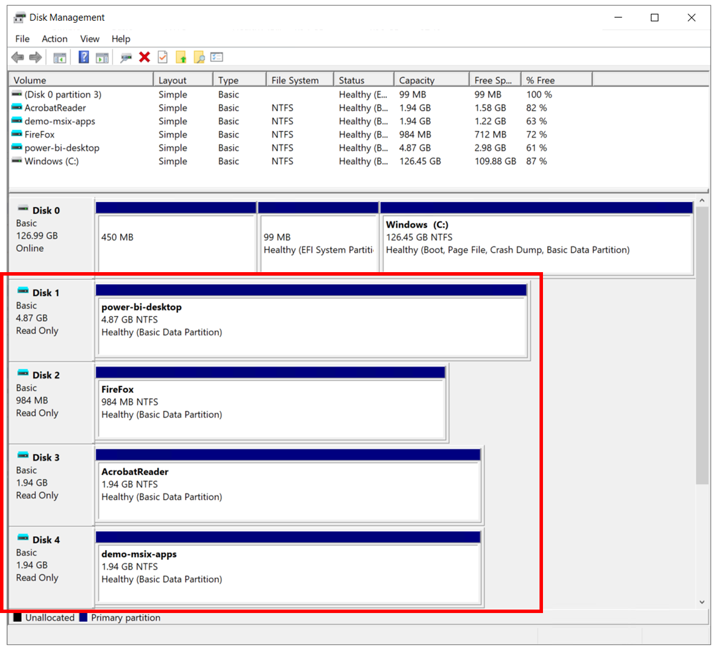Click the drive icon beside demo-msix-apps volume
Image resolution: width=718 pixels, height=650 pixels.
pos(17,120)
